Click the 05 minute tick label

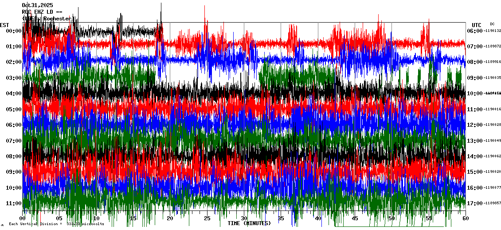pos(59,218)
